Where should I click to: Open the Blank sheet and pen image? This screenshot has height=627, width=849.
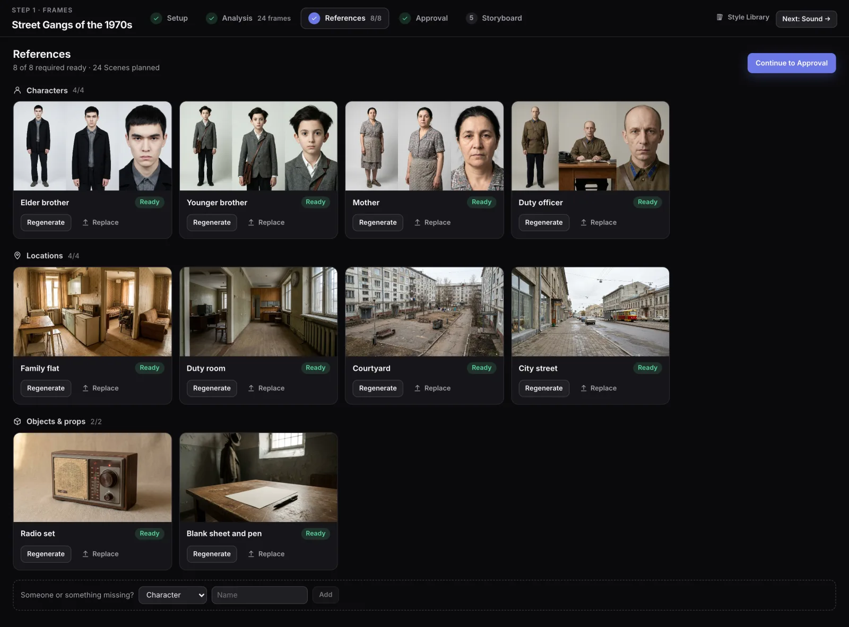258,477
